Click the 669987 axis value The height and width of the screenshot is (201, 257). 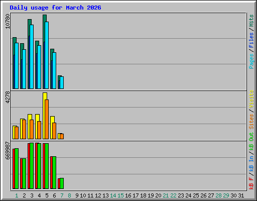tap(8, 151)
